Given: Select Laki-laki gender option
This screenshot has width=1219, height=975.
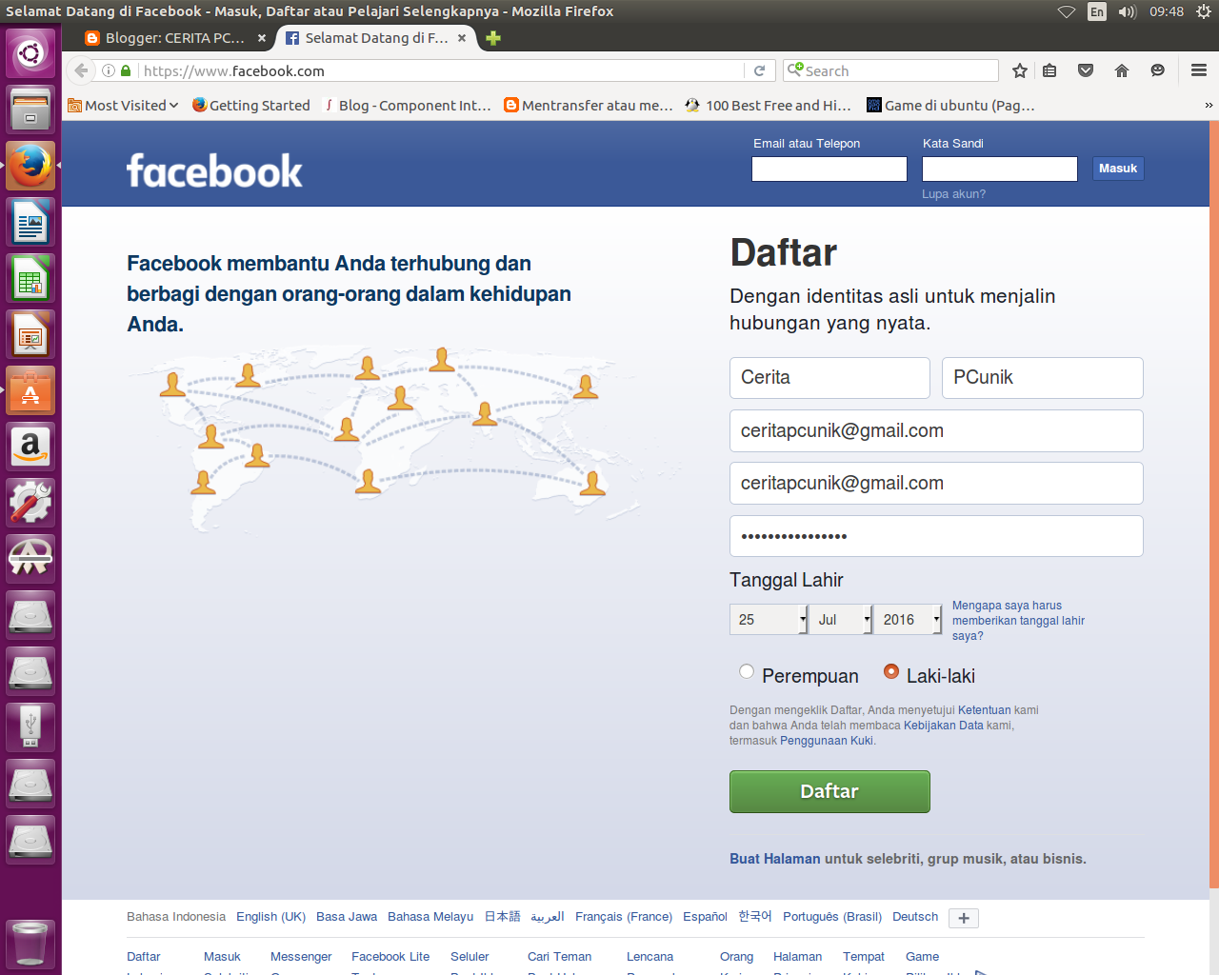Looking at the screenshot, I should [x=891, y=671].
